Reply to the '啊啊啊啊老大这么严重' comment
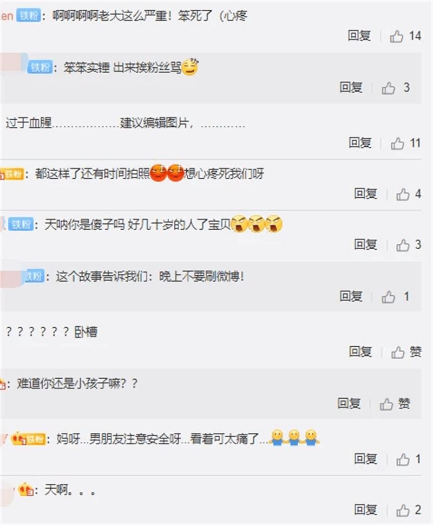This screenshot has height=525, width=433. (359, 36)
